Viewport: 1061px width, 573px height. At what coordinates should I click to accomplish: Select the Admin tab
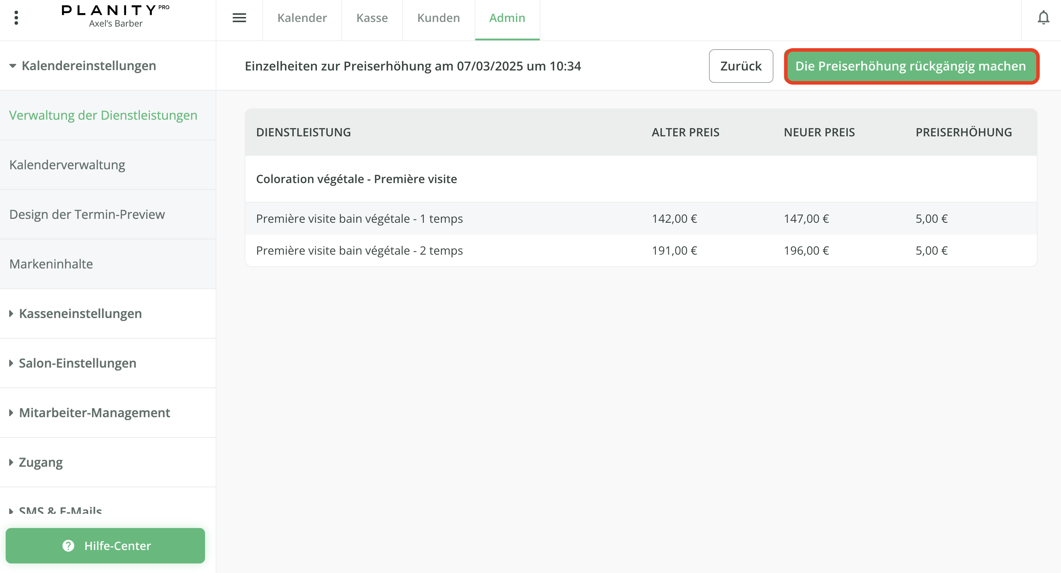pyautogui.click(x=507, y=18)
